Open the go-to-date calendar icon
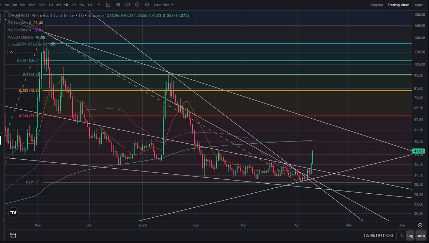The image size is (429, 243). click(13, 235)
